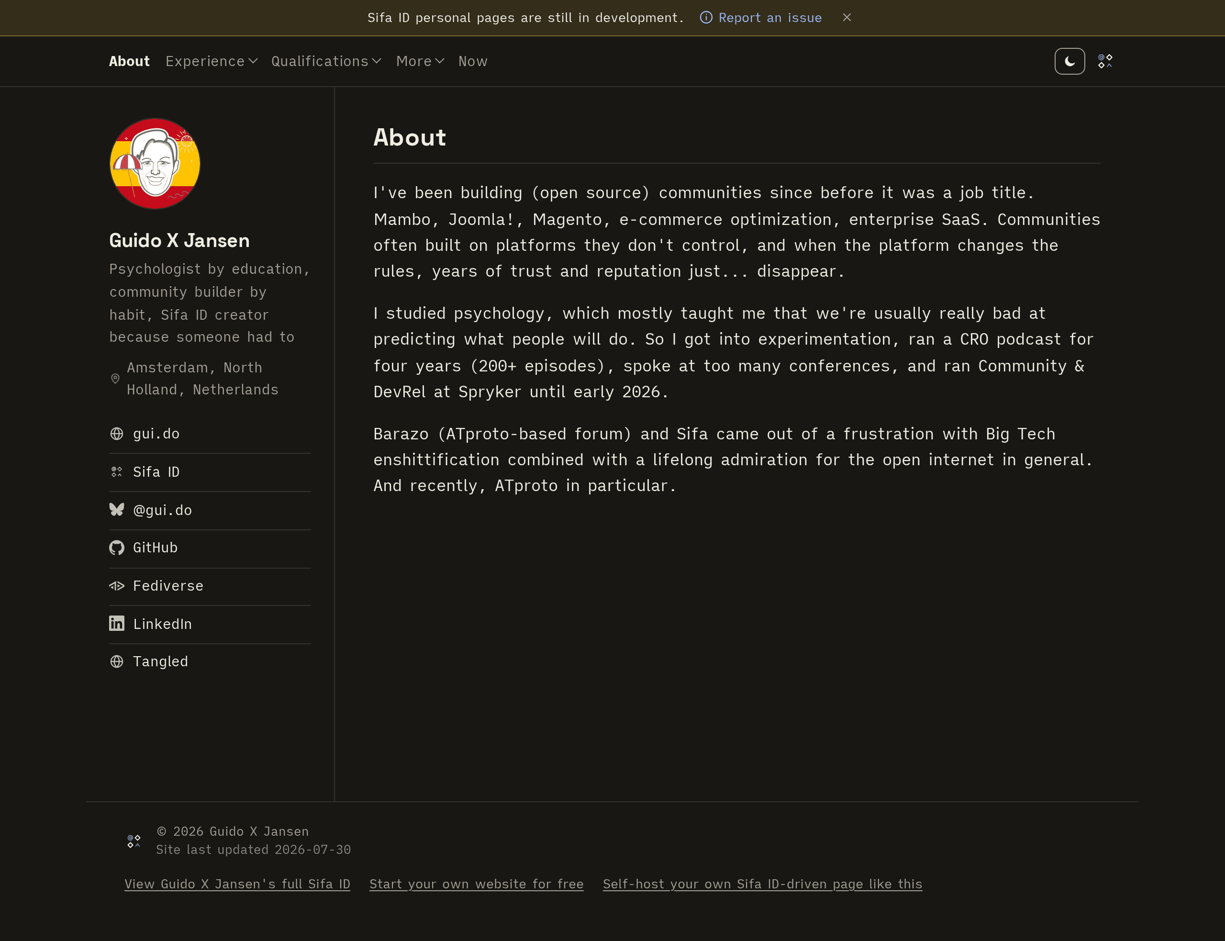Dismiss the development notice banner
1225x941 pixels.
click(846, 17)
